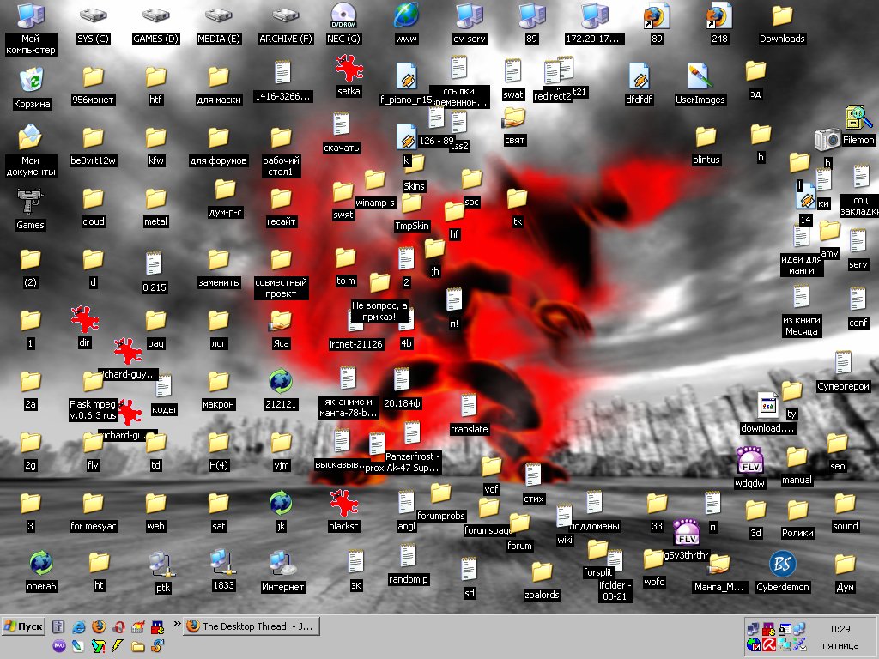
Task: Open the совместный проект folder
Action: click(281, 274)
